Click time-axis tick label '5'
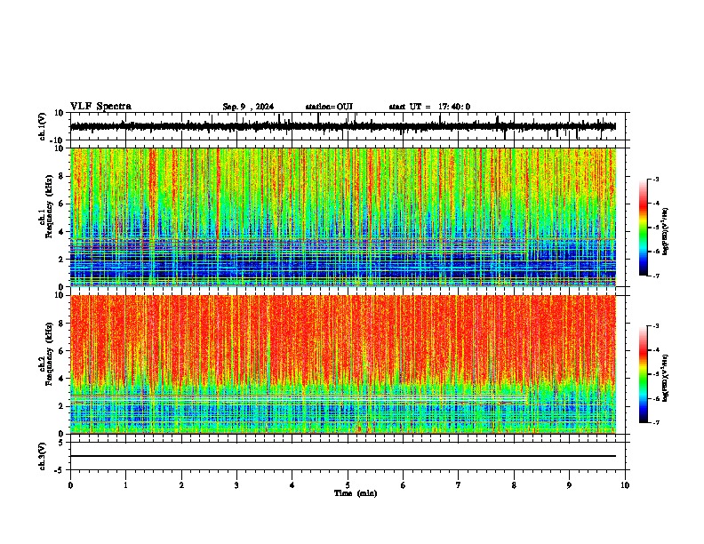 coord(348,485)
